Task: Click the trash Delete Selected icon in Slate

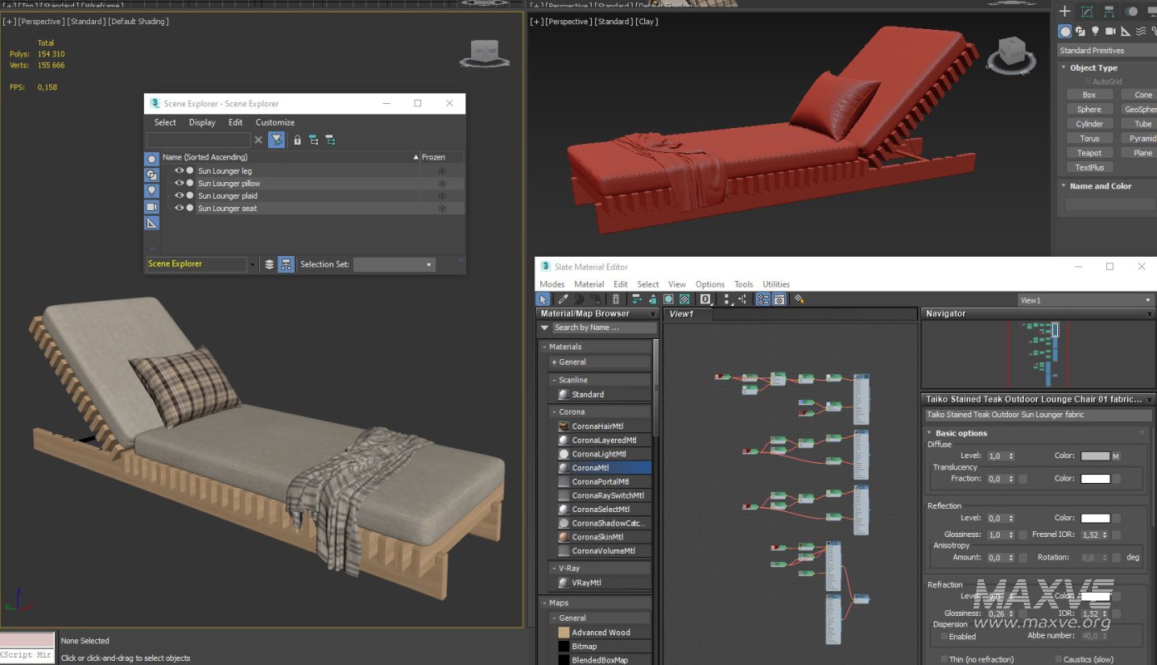Action: [x=616, y=299]
